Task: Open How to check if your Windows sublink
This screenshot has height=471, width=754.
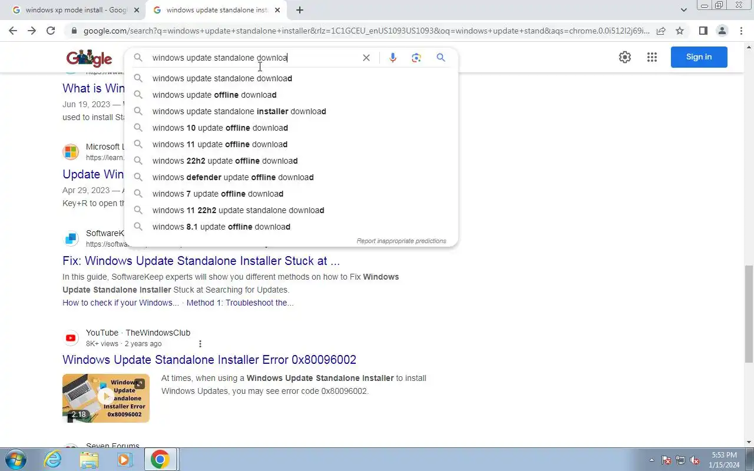Action: pyautogui.click(x=121, y=303)
